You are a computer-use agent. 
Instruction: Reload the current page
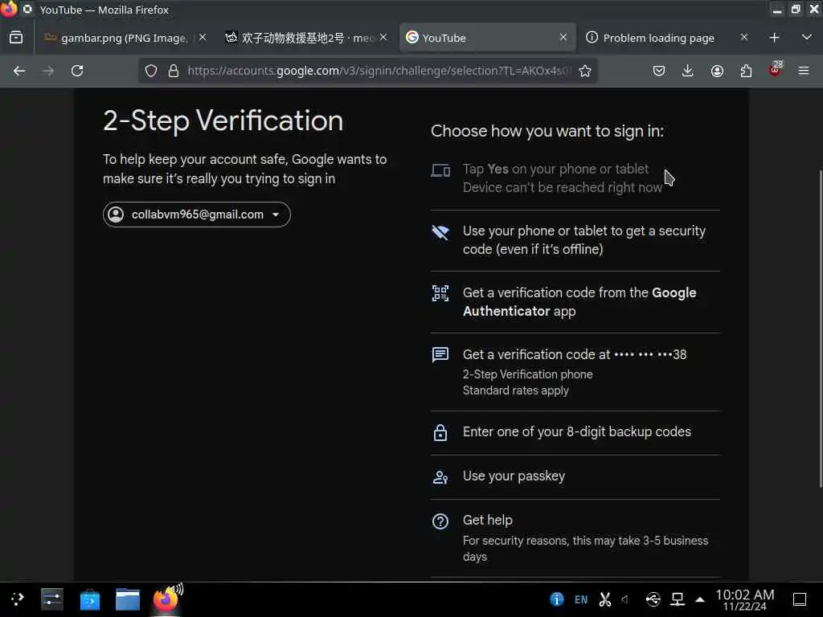77,71
